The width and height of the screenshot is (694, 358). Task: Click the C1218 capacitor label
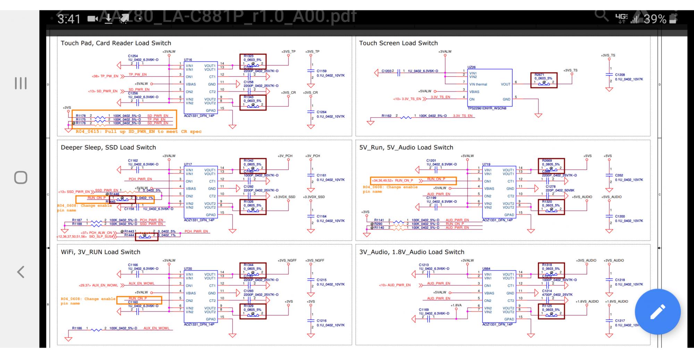pyautogui.click(x=620, y=280)
